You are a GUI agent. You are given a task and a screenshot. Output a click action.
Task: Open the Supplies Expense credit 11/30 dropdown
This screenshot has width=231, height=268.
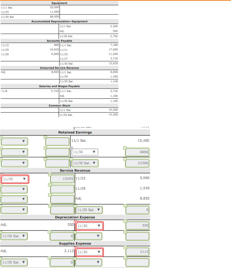[89, 252]
